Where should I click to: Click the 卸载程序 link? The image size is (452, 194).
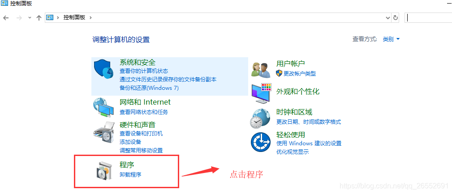pyautogui.click(x=130, y=174)
